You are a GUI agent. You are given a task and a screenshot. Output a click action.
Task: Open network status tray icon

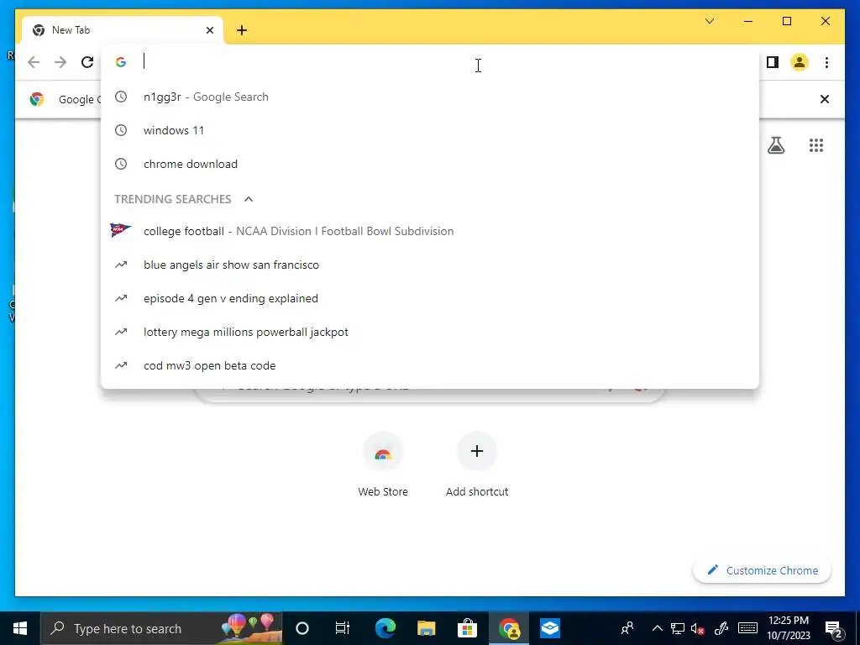click(678, 628)
